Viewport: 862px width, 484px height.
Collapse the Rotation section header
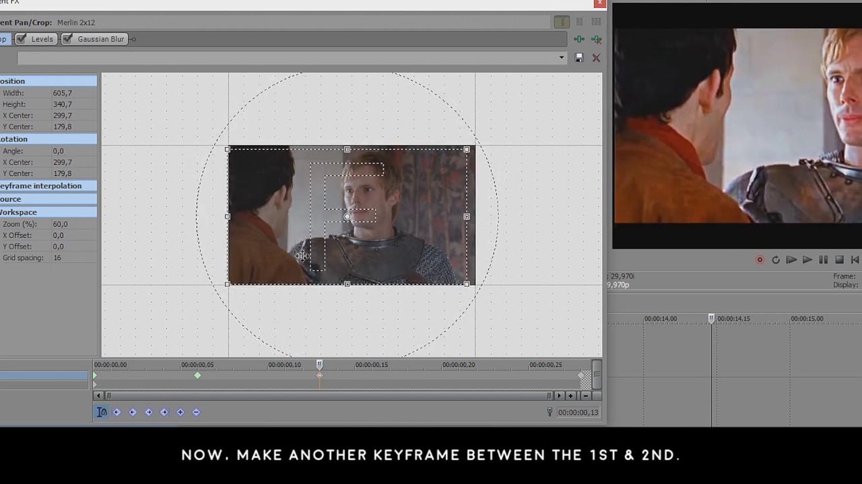tap(48, 139)
